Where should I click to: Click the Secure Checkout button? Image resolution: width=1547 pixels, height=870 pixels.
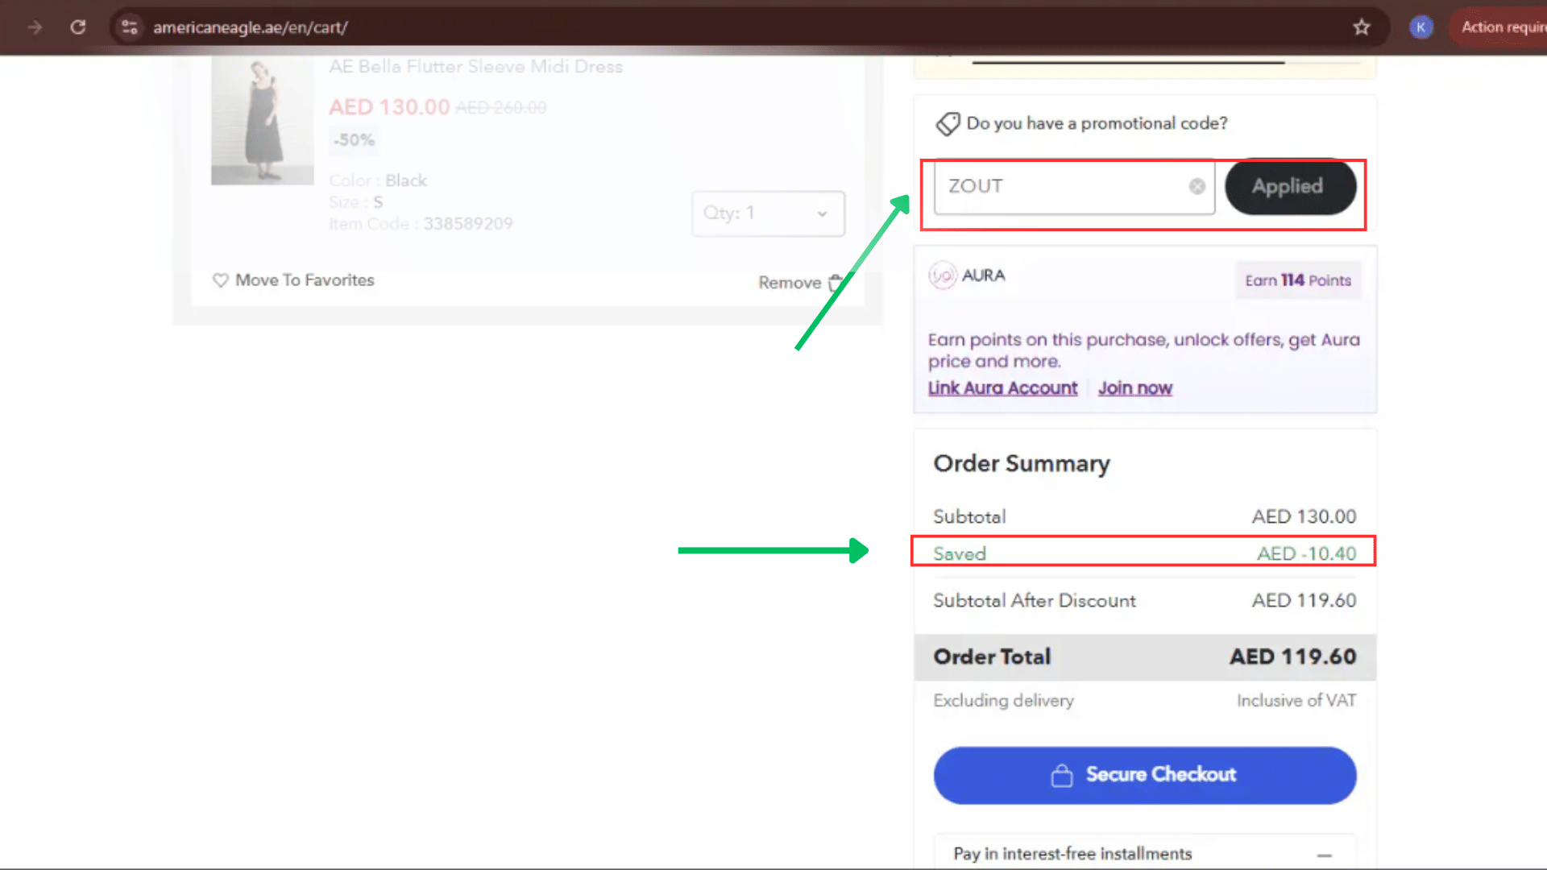(x=1144, y=775)
